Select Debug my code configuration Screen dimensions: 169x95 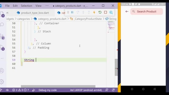point(48,90)
